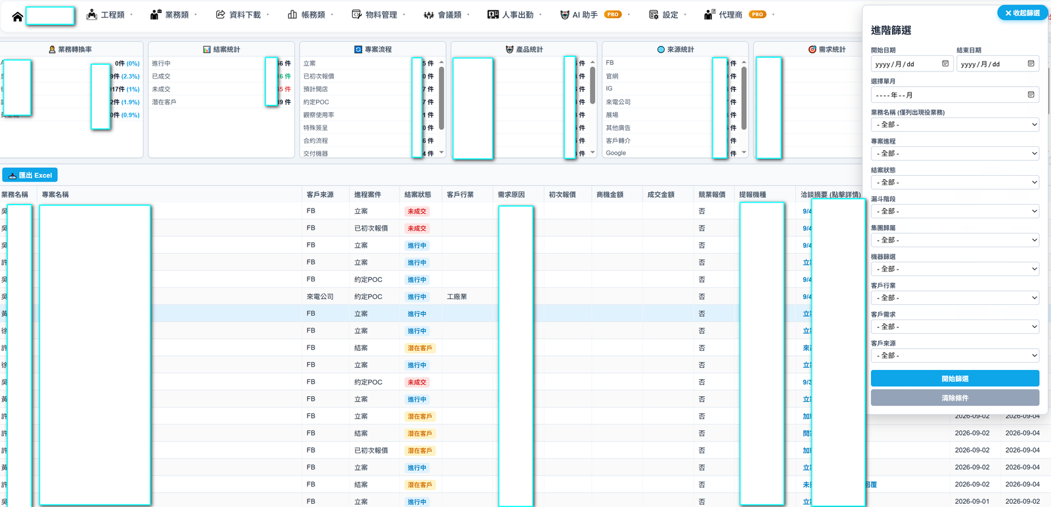1051x507 pixels.
Task: Open the 代理商 menu
Action: click(x=739, y=14)
